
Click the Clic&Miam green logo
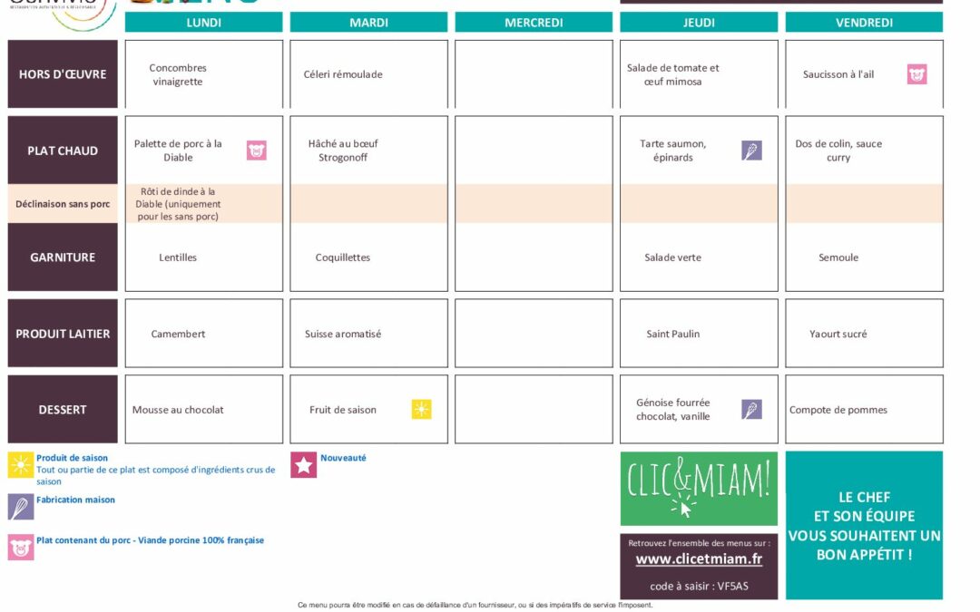click(699, 489)
